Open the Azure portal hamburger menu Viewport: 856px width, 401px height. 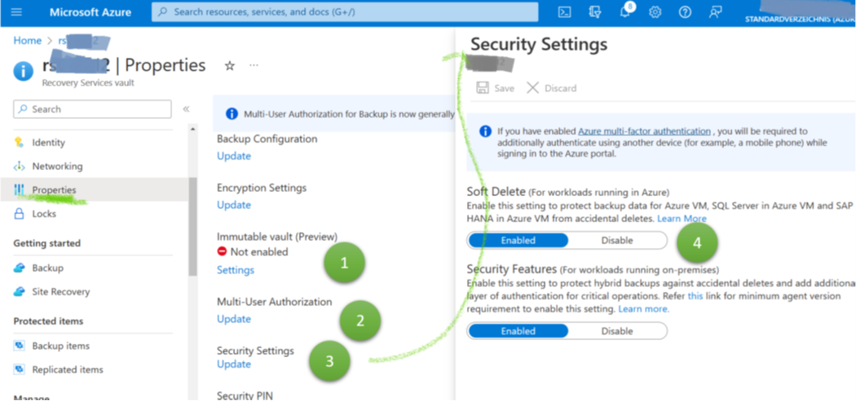pos(16,12)
